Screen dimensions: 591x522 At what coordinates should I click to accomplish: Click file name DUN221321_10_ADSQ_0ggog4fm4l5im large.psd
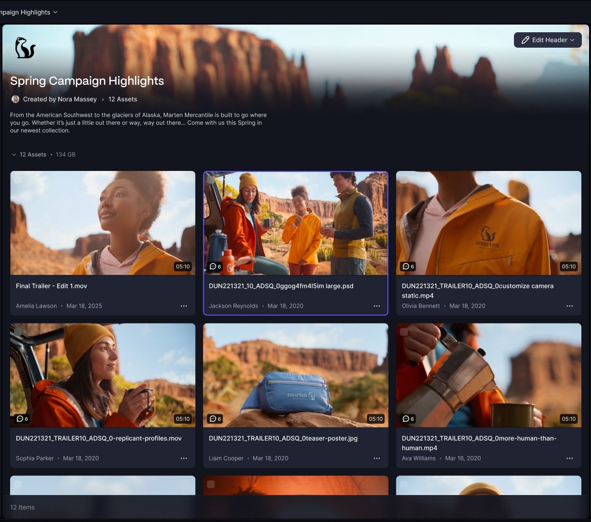click(281, 286)
